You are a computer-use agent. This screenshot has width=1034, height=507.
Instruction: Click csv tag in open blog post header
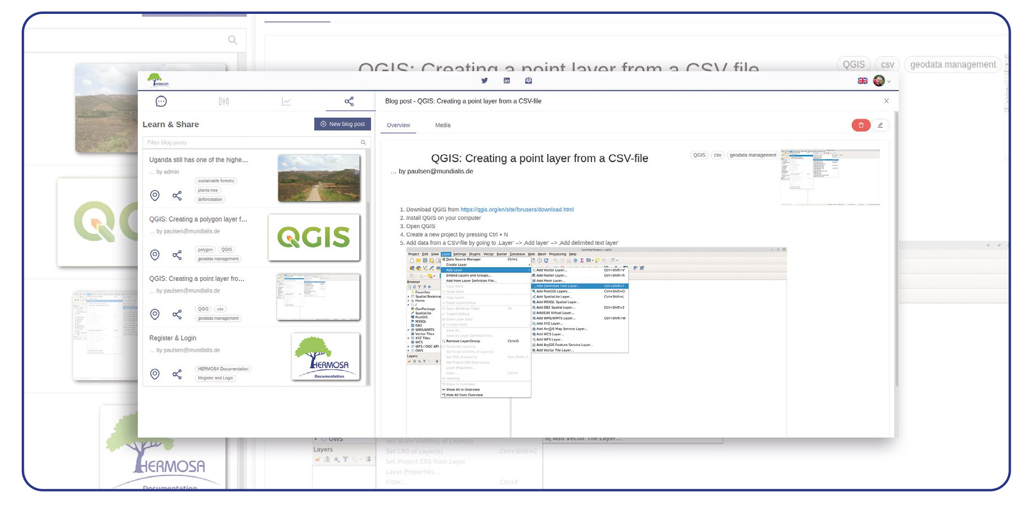click(x=718, y=155)
